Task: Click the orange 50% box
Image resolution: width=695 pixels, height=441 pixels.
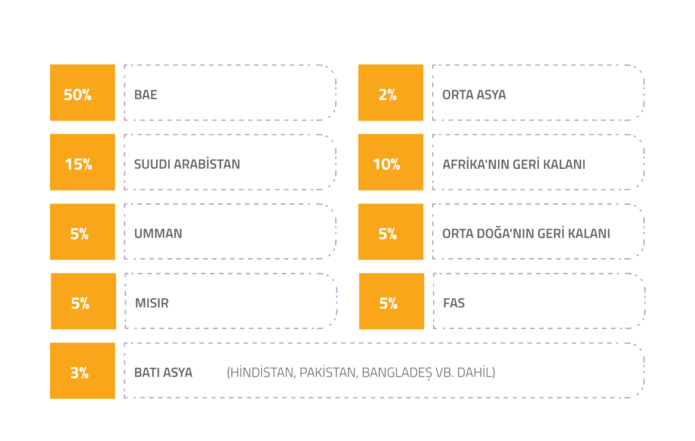Action: coord(82,93)
